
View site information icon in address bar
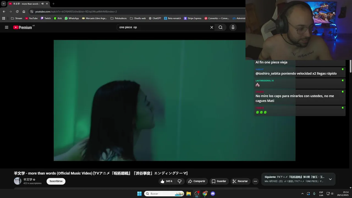click(32, 12)
